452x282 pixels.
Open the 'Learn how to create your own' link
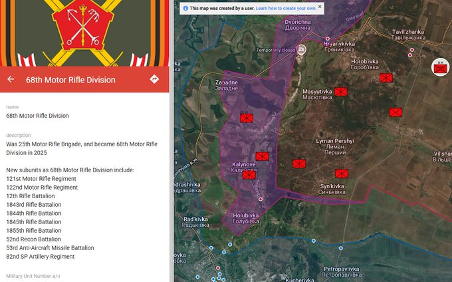[x=286, y=8]
